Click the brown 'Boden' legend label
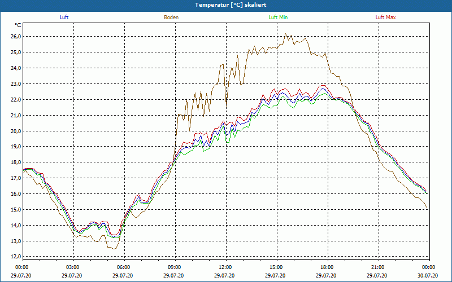This screenshot has height=282, width=452. tap(171, 17)
